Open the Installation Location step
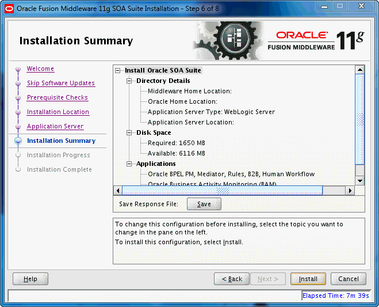 click(x=58, y=112)
